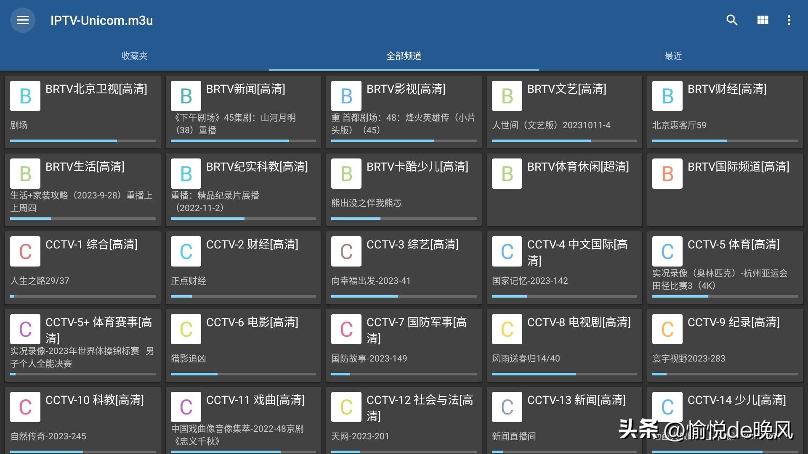Click program text 正点财经
The width and height of the screenshot is (808, 454).
[189, 281]
